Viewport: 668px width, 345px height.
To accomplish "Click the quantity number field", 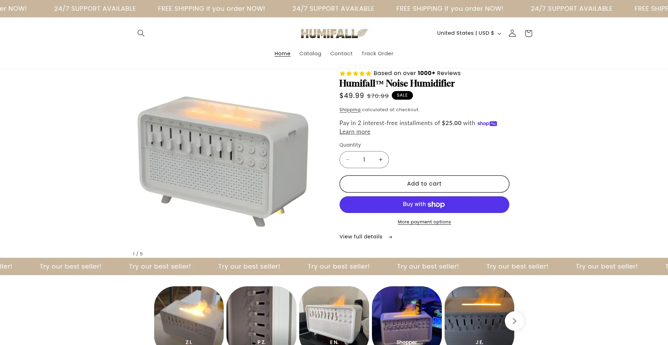I will click(364, 159).
